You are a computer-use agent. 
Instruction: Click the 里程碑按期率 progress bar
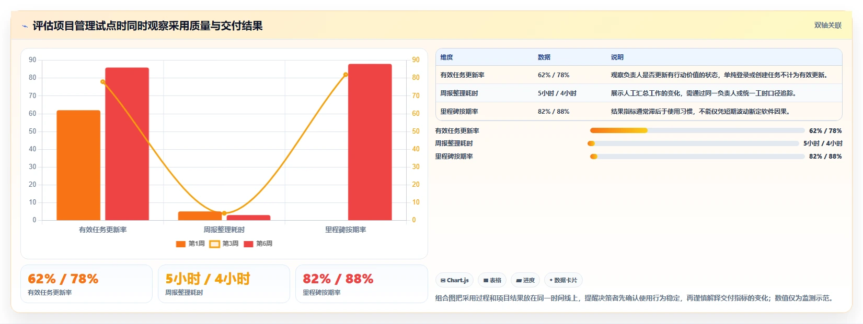point(697,157)
